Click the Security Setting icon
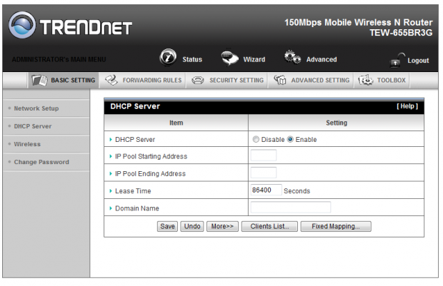443x286 pixels. 197,81
